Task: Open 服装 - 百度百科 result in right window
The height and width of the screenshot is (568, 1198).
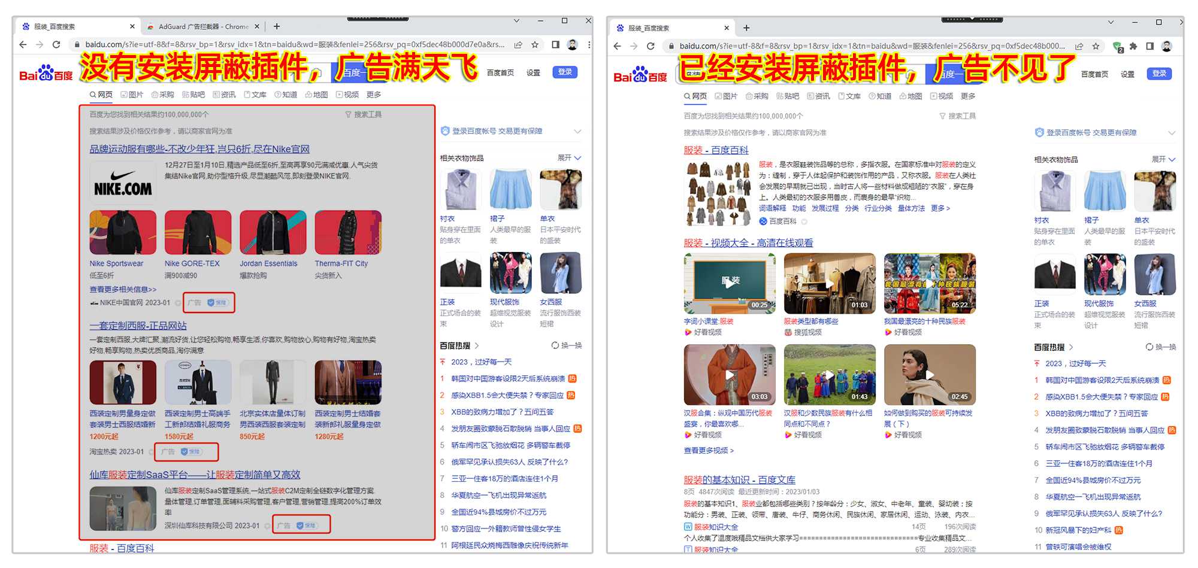Action: (x=716, y=150)
